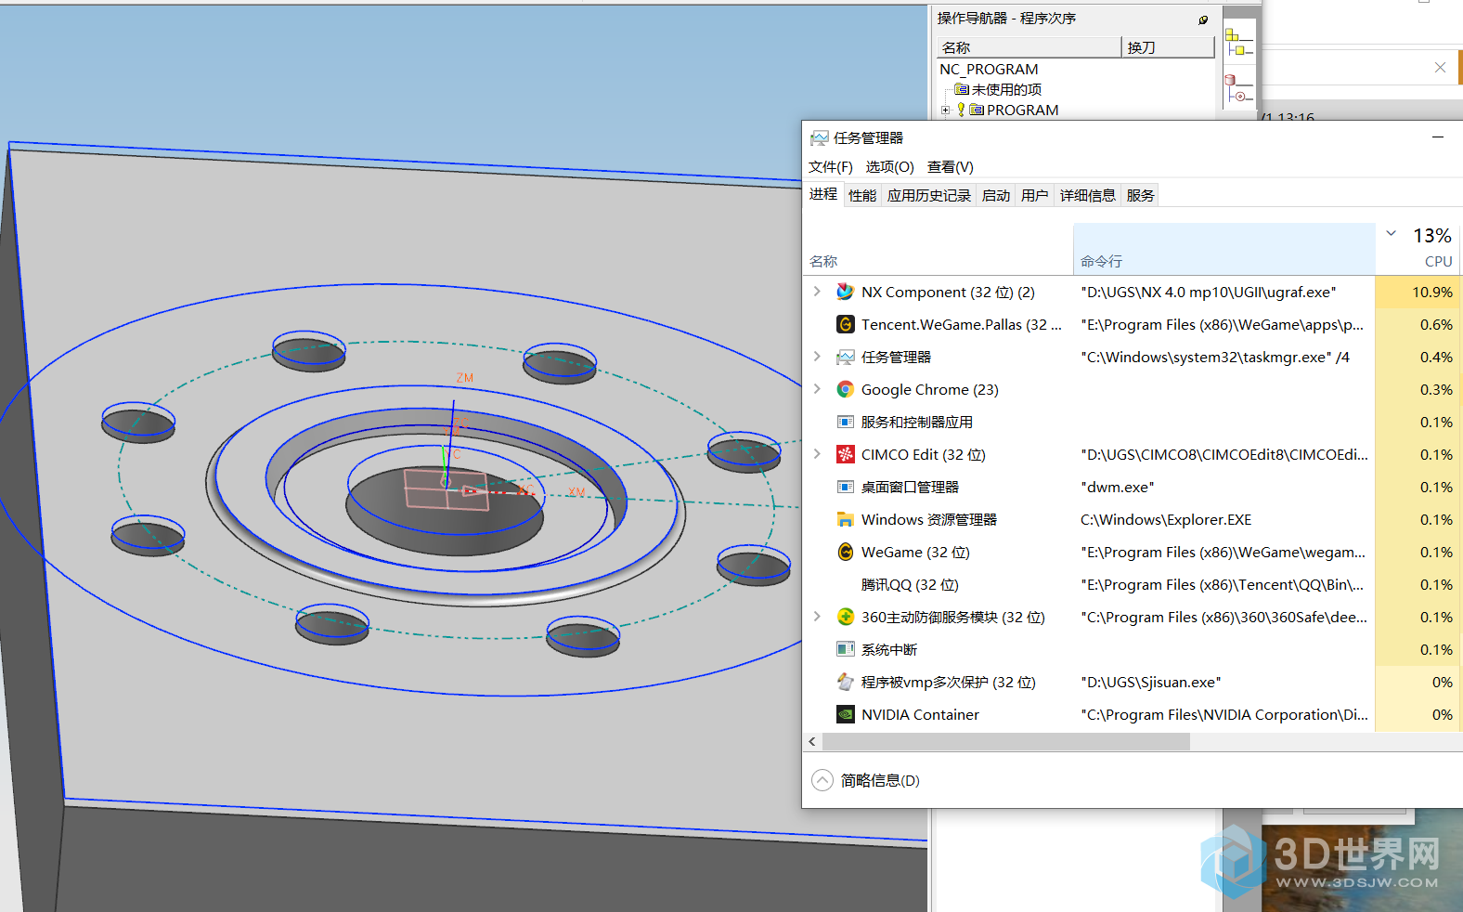Click the 10.9% CPU value for NX Component
This screenshot has width=1463, height=912.
[x=1431, y=292]
